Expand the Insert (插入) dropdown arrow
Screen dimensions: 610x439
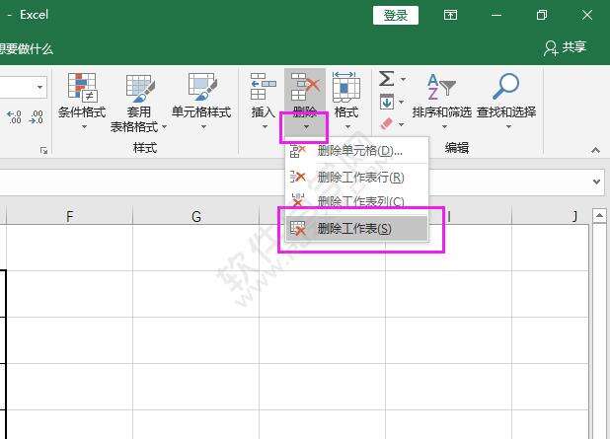pos(265,126)
